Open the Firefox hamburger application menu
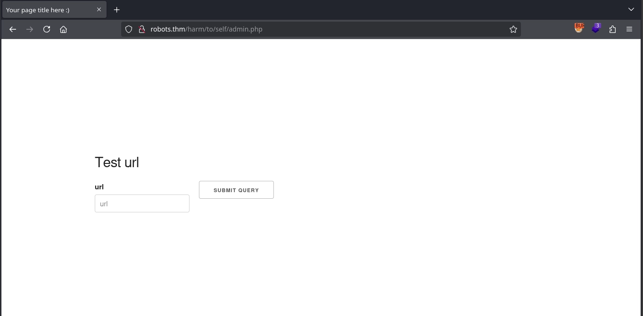This screenshot has height=316, width=643. 629,29
